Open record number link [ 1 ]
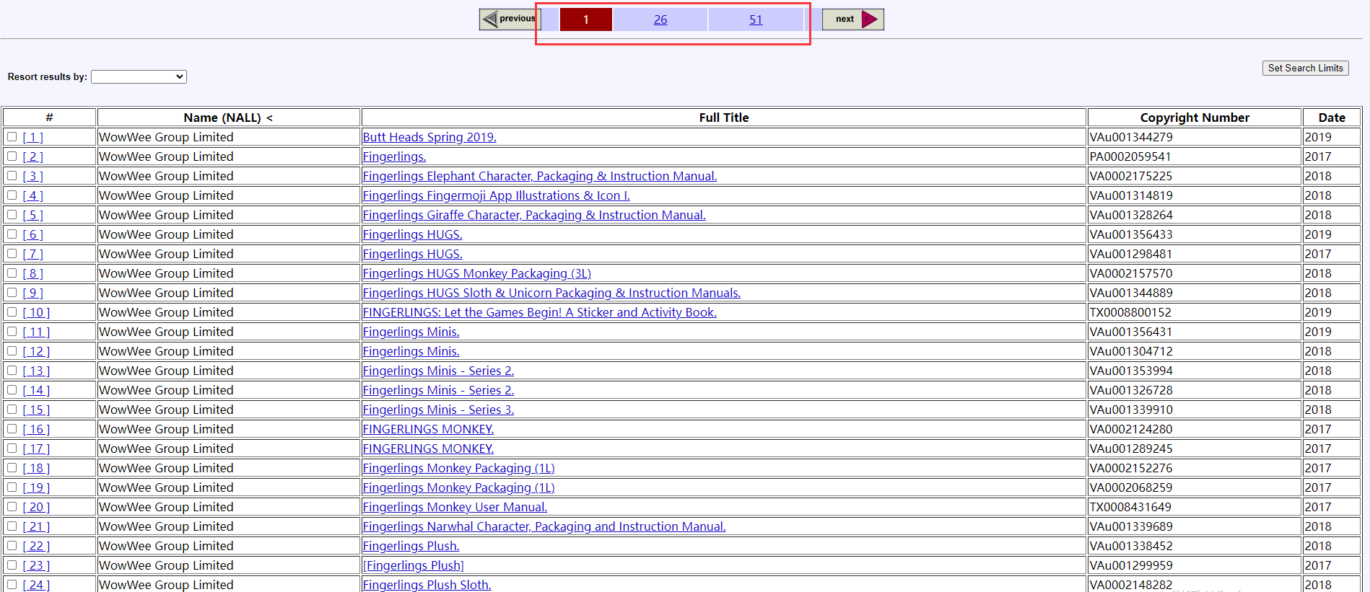 pos(32,137)
